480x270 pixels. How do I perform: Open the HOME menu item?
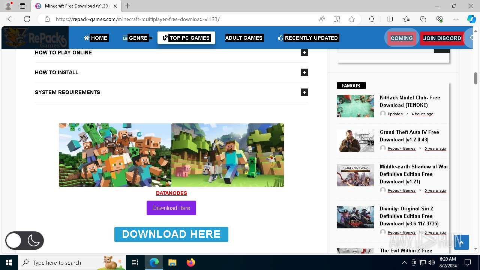96,38
